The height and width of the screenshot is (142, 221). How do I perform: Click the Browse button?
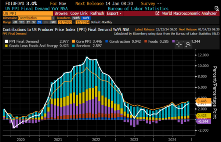click(61, 13)
